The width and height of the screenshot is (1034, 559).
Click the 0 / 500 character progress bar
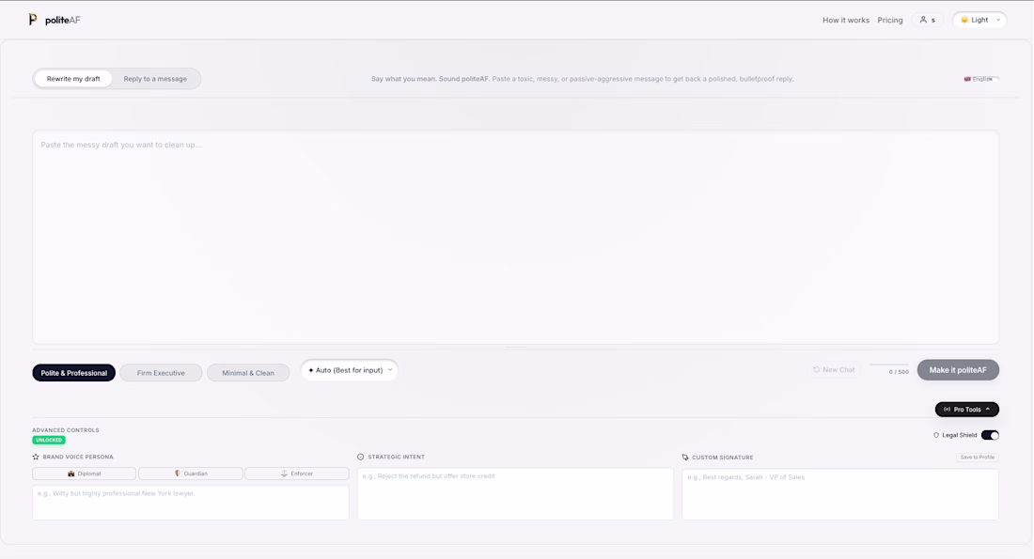(889, 365)
